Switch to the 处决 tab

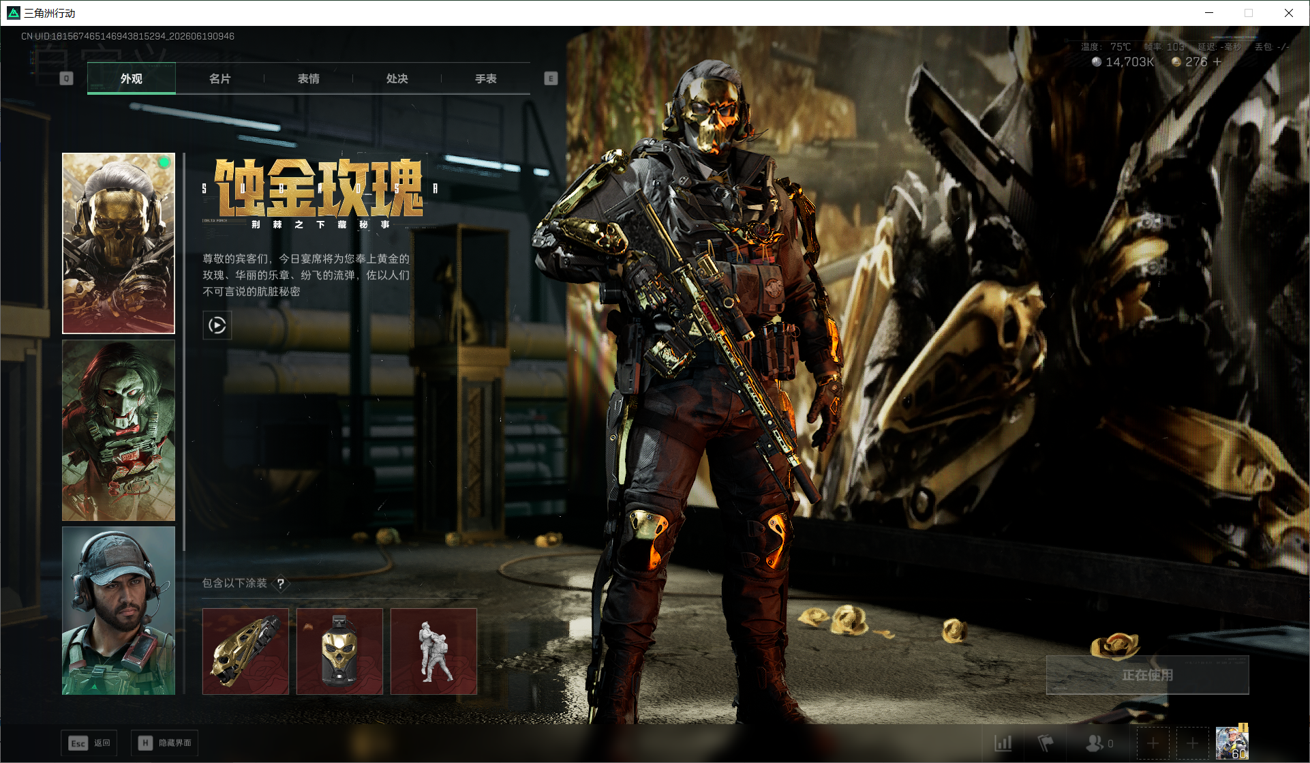397,78
